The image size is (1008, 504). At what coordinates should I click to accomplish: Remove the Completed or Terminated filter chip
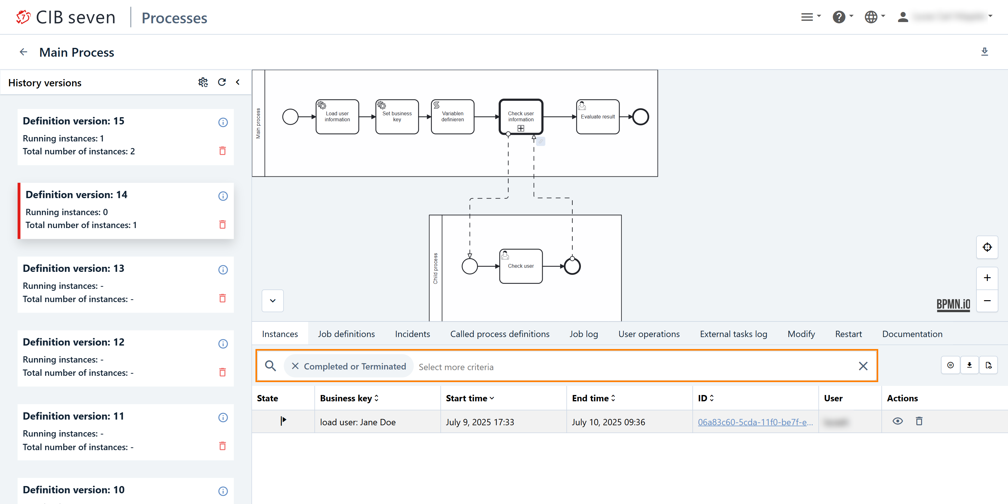295,366
